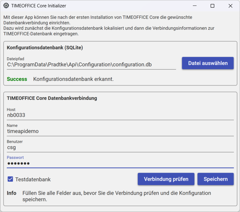The height and width of the screenshot is (212, 240).
Task: Click the Info hint message text
Action: tap(117, 196)
